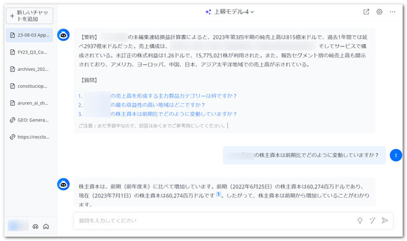Open the GEO: Genera... link item
The image size is (407, 241).
(29, 120)
